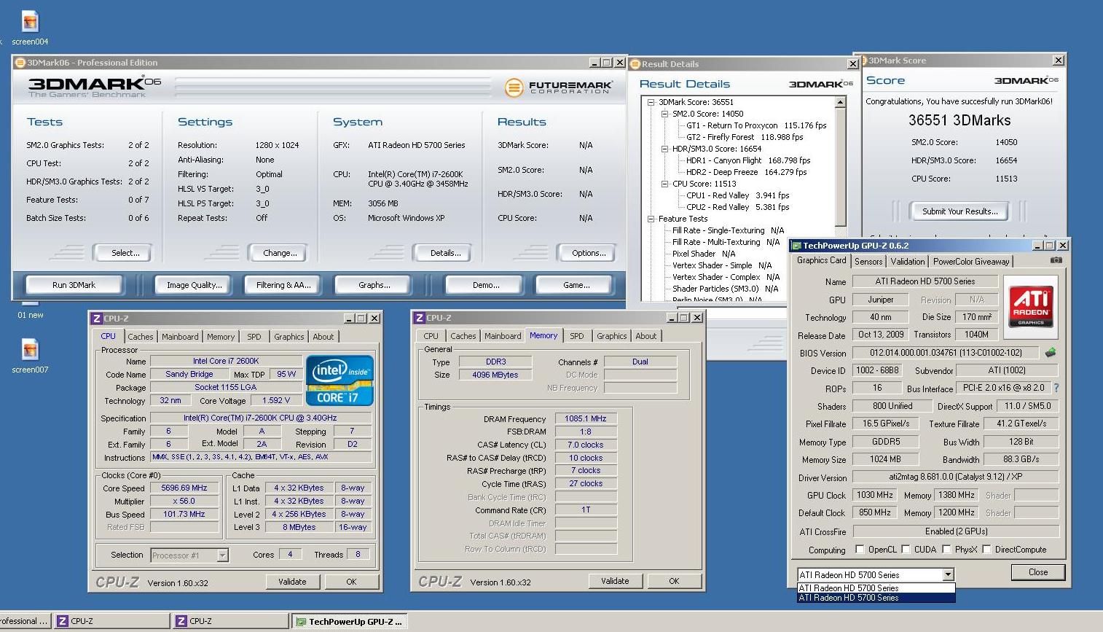
Task: Click the Demo button
Action: pyautogui.click(x=486, y=285)
